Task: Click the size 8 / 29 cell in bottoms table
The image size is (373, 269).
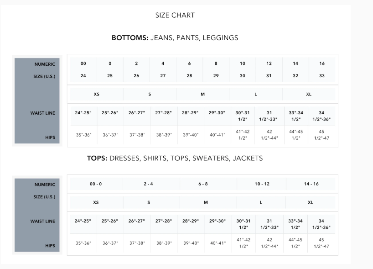Action: (216, 69)
